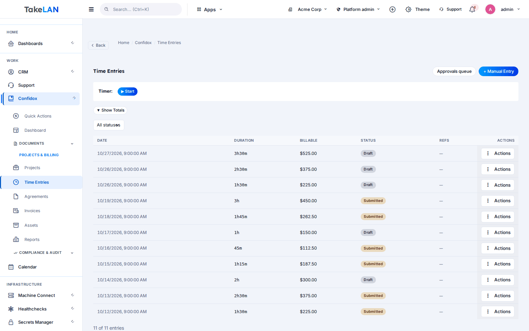Open Secrets Manager sidebar item
The image size is (529, 331).
coord(41,322)
